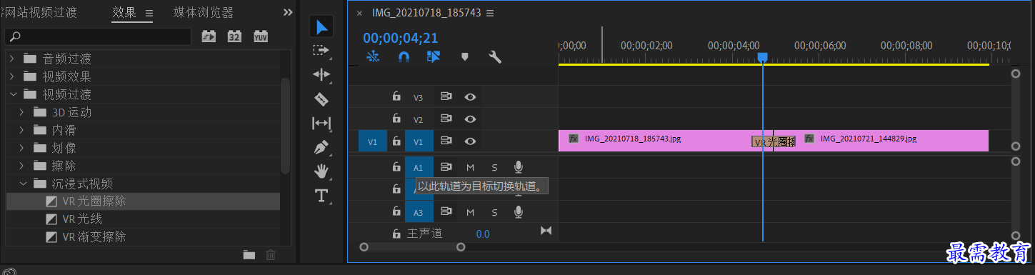Viewport: 1035px width, 275px height.
Task: Toggle the 主声道 master track lock
Action: (396, 233)
